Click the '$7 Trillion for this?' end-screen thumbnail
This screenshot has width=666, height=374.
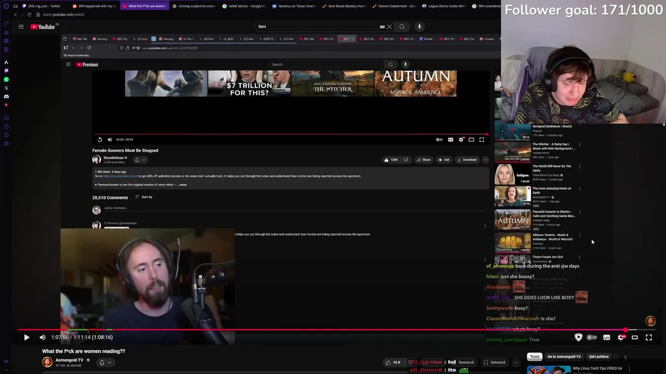click(x=249, y=84)
